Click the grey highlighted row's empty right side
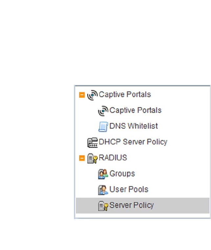The image size is (211, 250). pos(184,206)
